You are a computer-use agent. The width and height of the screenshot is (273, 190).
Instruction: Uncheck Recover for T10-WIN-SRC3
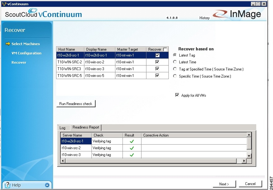click(x=157, y=69)
